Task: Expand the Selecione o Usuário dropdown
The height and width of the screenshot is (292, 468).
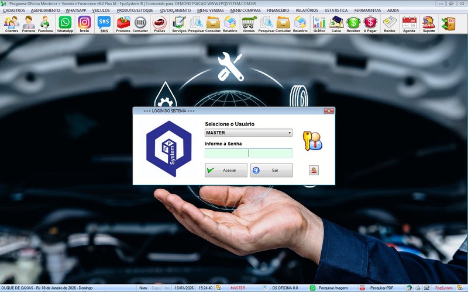Action: pyautogui.click(x=289, y=133)
